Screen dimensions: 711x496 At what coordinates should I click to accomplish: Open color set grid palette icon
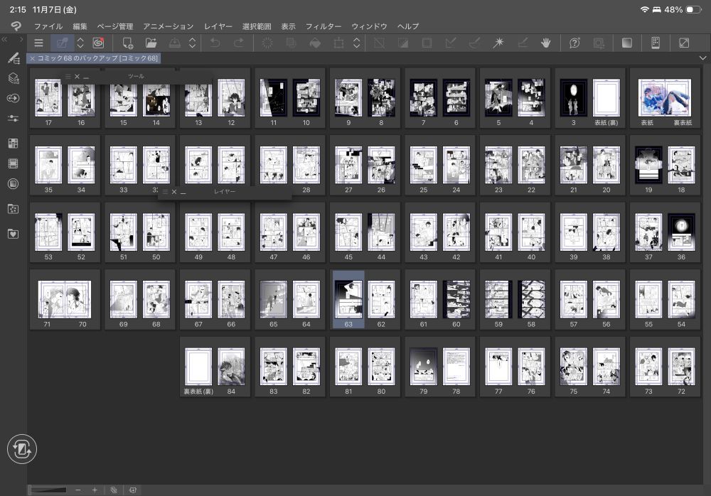13,144
